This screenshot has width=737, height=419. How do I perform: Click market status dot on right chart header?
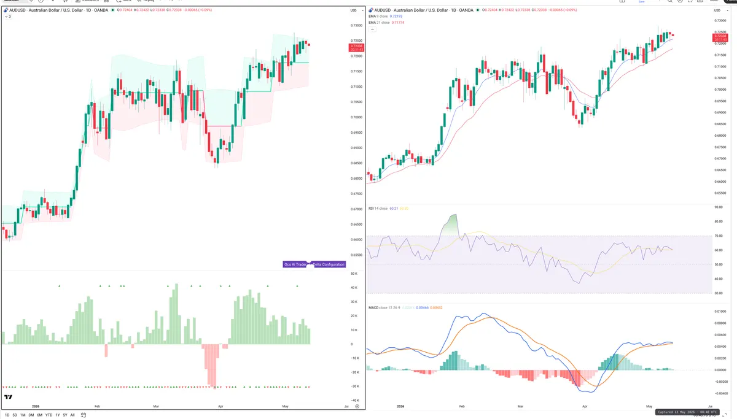point(478,10)
